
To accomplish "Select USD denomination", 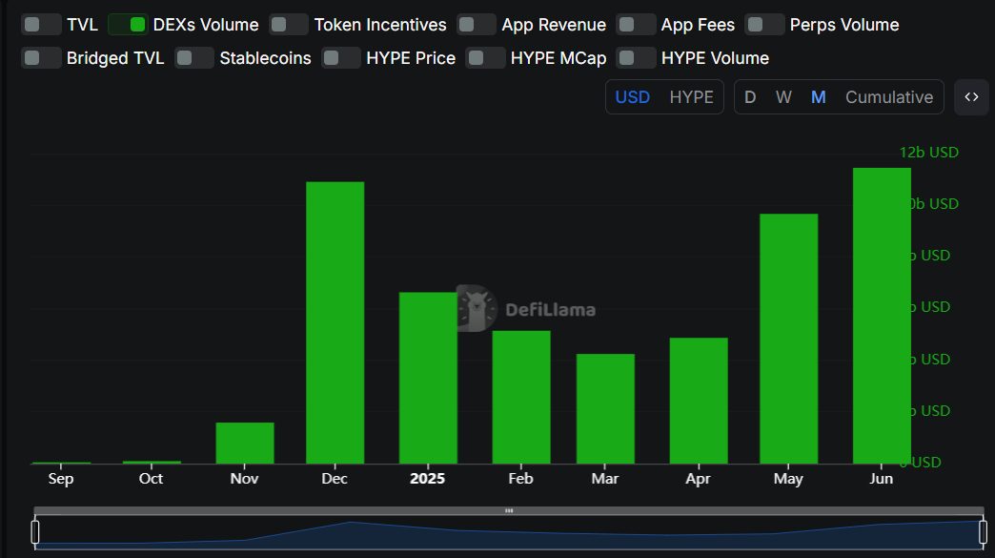I will [x=632, y=97].
